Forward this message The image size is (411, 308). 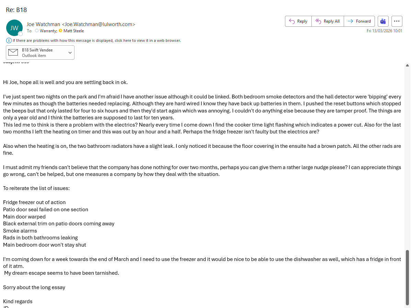(359, 21)
